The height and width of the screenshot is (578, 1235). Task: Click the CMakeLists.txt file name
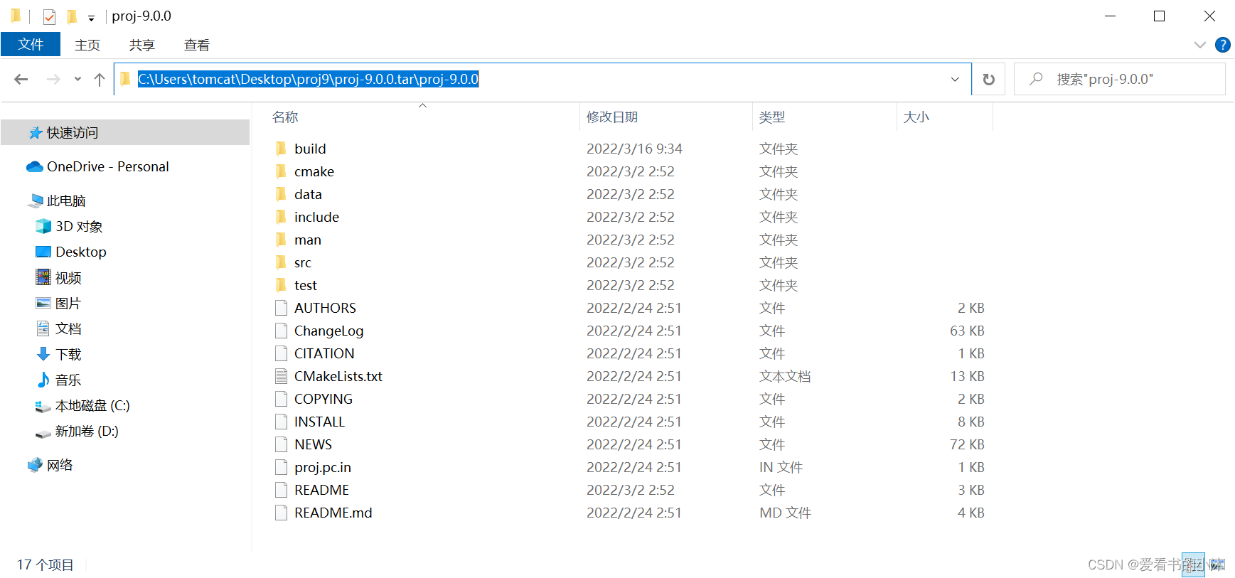[338, 376]
